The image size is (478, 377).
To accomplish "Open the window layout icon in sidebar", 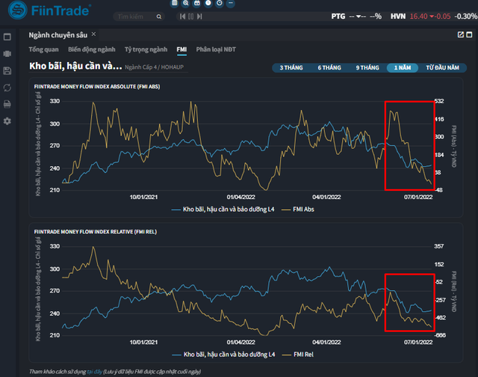I will 7,37.
